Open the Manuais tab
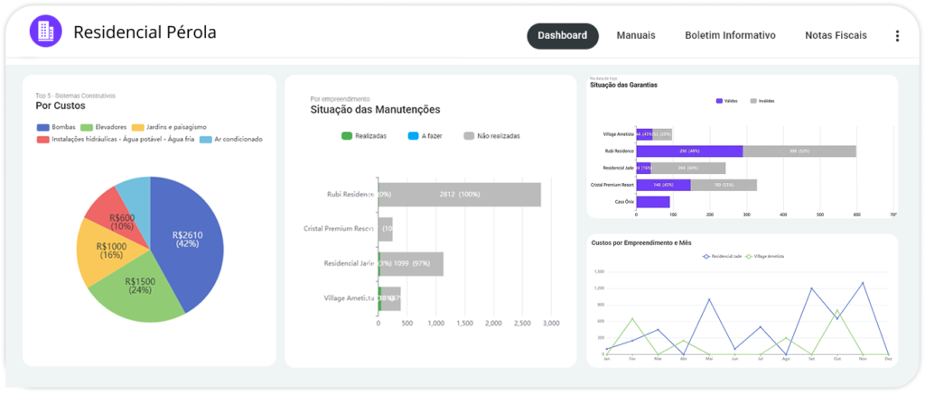 coord(635,36)
